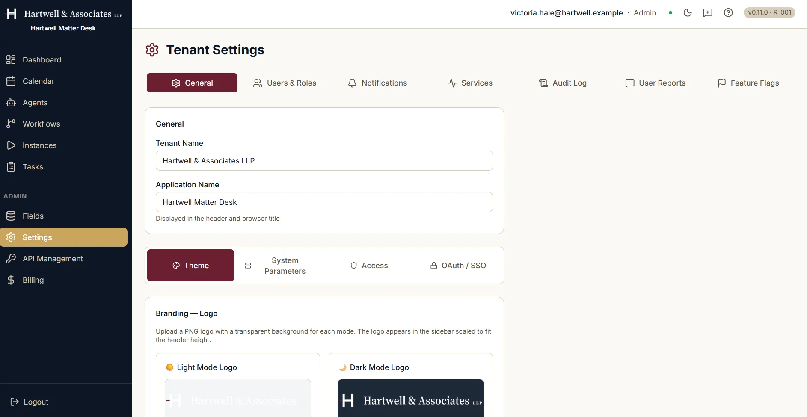Select the OAuth / SSO sub-tab
Image resolution: width=807 pixels, height=417 pixels.
(x=458, y=266)
